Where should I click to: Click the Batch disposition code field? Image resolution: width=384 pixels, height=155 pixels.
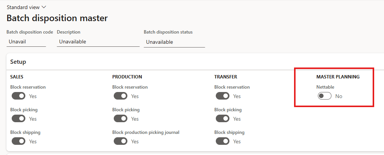[x=26, y=42]
